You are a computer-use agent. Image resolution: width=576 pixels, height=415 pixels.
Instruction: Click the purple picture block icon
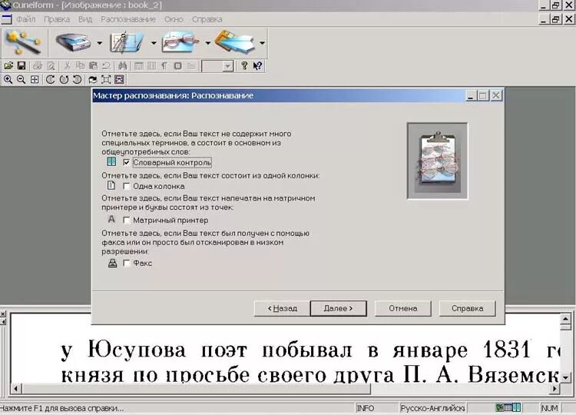pyautogui.click(x=119, y=79)
